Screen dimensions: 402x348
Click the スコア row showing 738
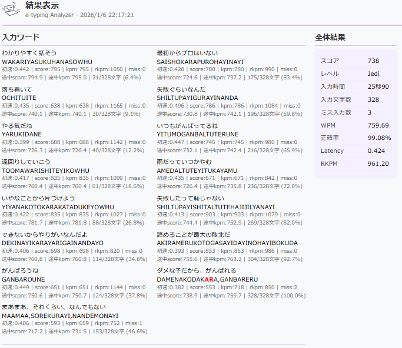click(356, 61)
